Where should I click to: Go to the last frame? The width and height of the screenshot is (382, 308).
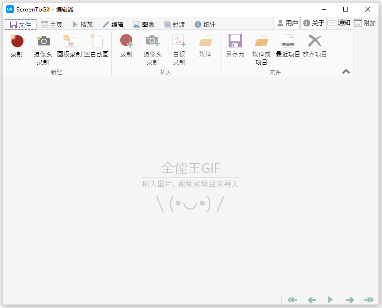pos(369,300)
